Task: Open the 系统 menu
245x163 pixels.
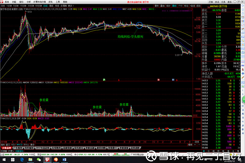Action: pyautogui.click(x=7, y=2)
